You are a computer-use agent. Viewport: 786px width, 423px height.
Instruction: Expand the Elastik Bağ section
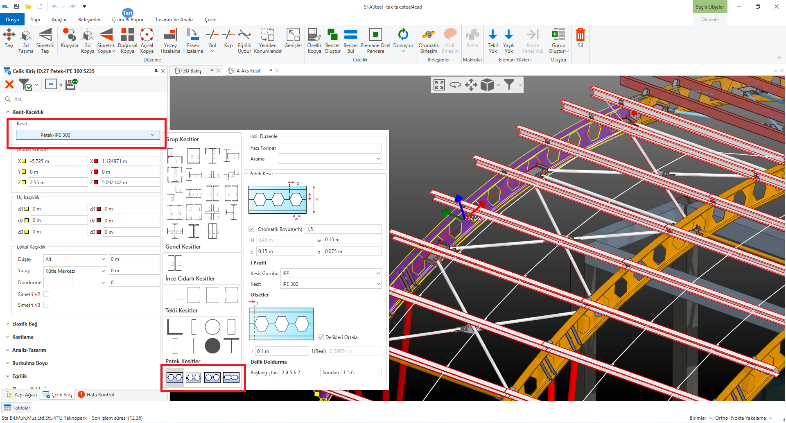(25, 324)
